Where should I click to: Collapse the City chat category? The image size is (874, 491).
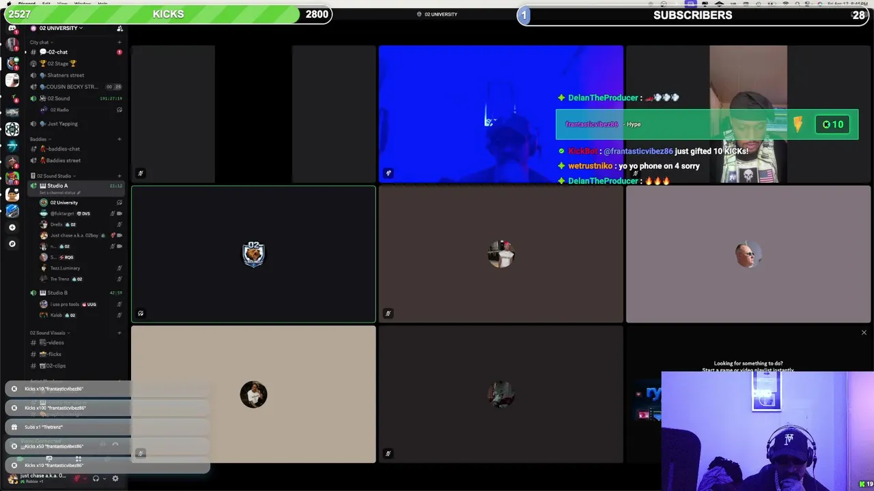(x=40, y=42)
